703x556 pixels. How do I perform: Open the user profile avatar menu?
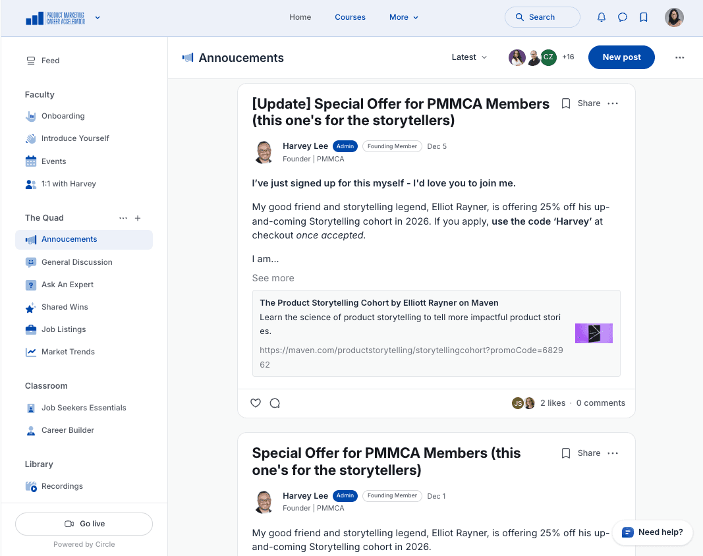pyautogui.click(x=674, y=18)
